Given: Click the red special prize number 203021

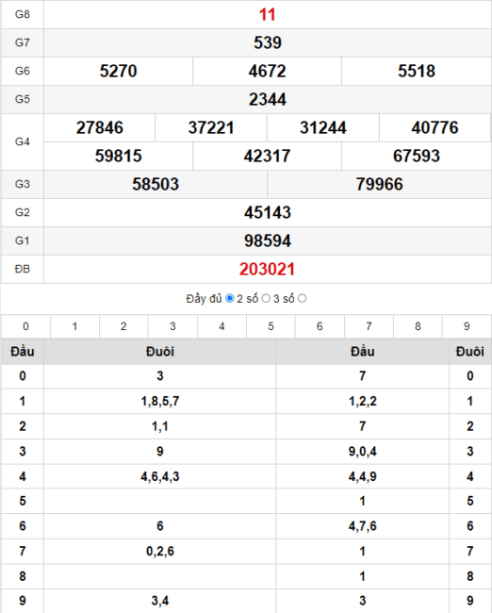Looking at the screenshot, I should coord(268,269).
